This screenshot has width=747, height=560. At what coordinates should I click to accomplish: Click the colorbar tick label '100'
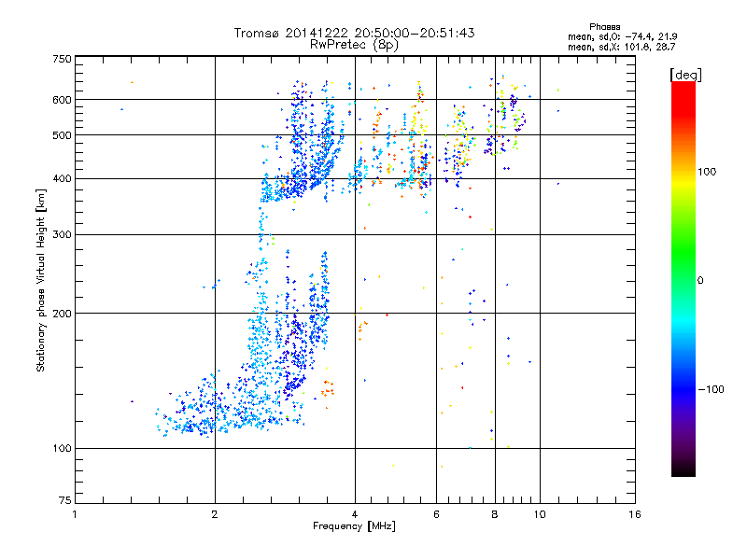707,172
